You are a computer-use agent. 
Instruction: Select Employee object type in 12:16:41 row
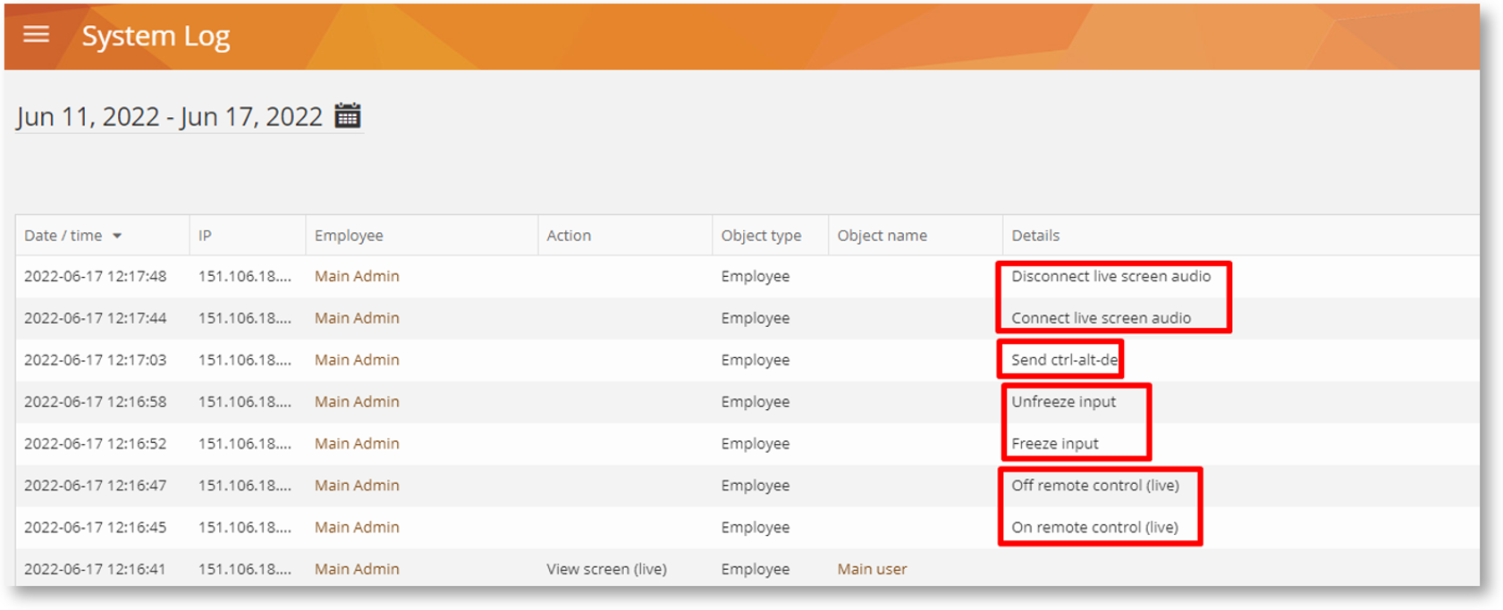[756, 569]
